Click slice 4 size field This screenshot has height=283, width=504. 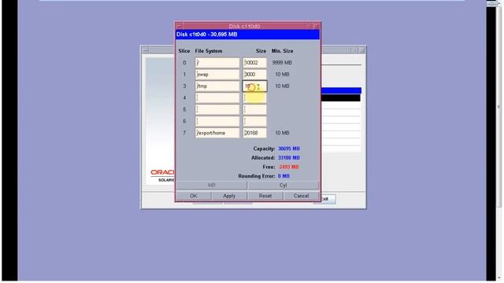[254, 97]
